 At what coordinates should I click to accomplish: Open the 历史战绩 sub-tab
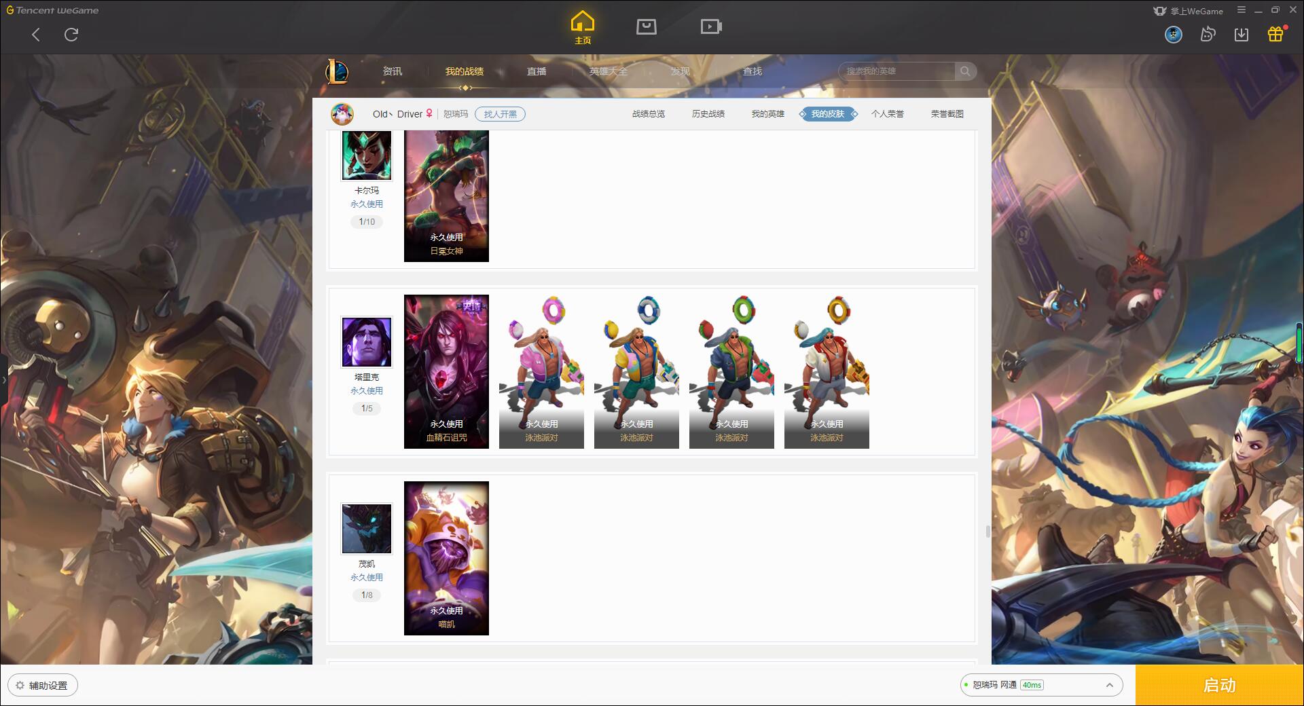[x=708, y=114]
